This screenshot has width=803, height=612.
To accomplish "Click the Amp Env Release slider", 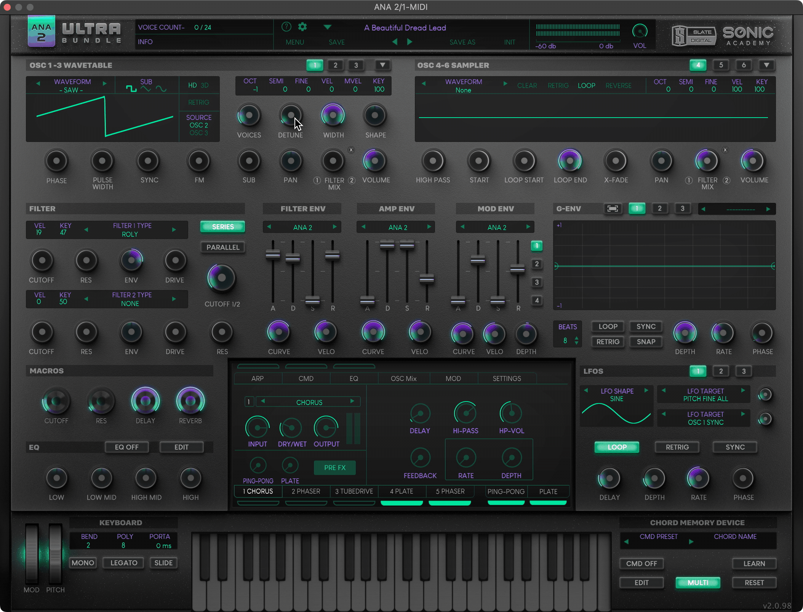I will [x=427, y=279].
